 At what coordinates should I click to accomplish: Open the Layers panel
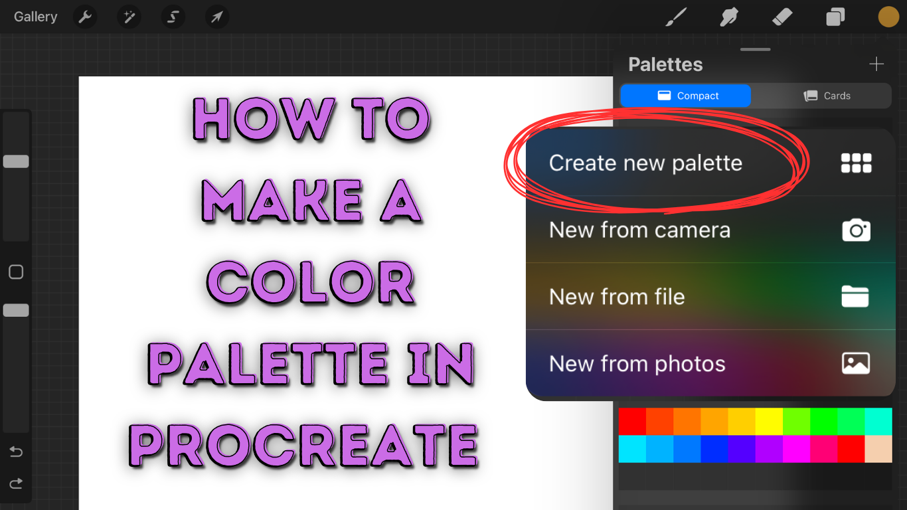(x=835, y=17)
